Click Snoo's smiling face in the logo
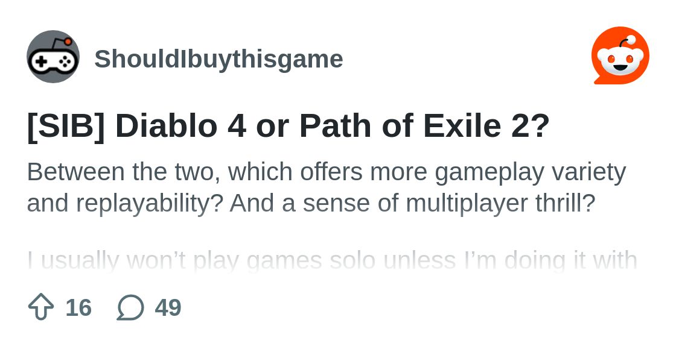Viewport: 676px width, 352px height. [620, 61]
